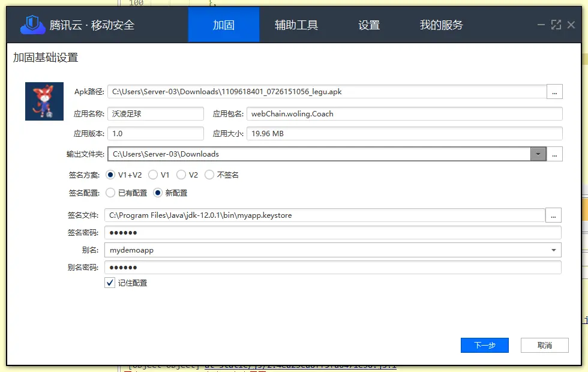
Task: Select the V1+V2 signature scheme
Action: [x=110, y=175]
